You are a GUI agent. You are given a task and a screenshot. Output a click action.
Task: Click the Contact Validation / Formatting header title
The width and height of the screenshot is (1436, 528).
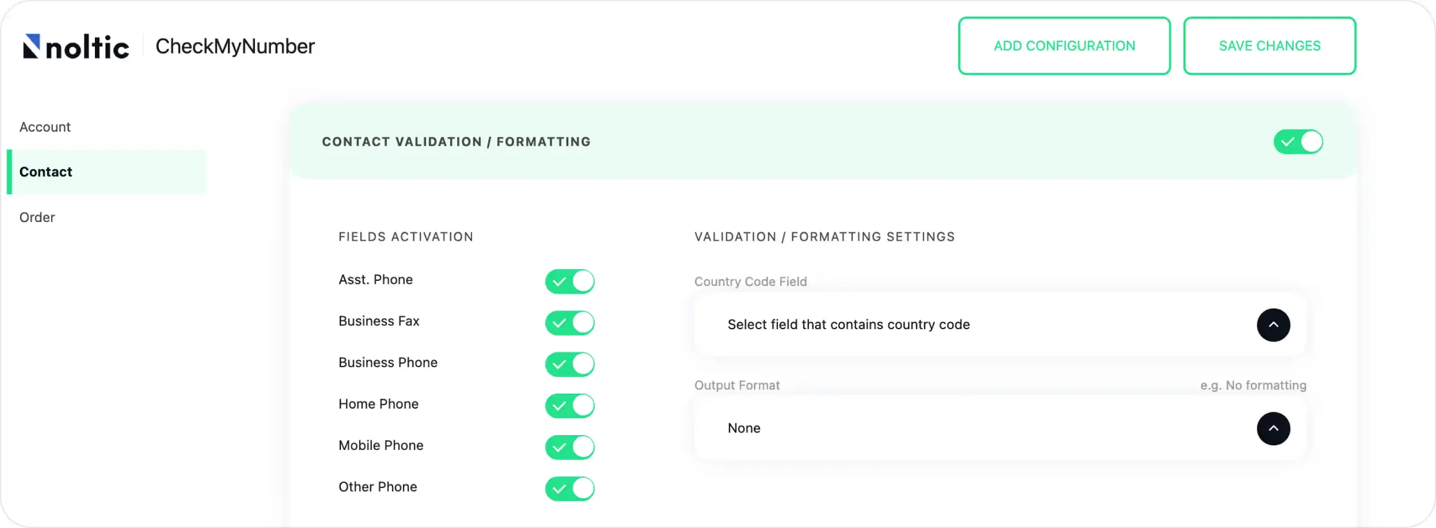[456, 142]
